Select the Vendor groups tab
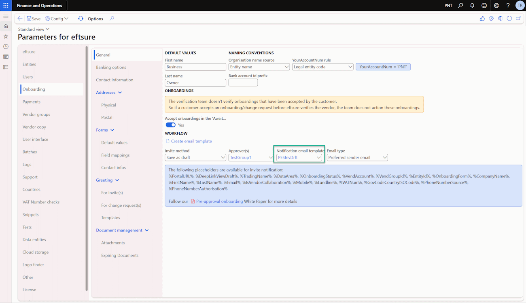The height and width of the screenshot is (303, 526). coord(51,114)
